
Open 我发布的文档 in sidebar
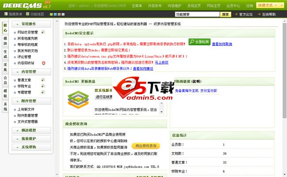point(27,51)
